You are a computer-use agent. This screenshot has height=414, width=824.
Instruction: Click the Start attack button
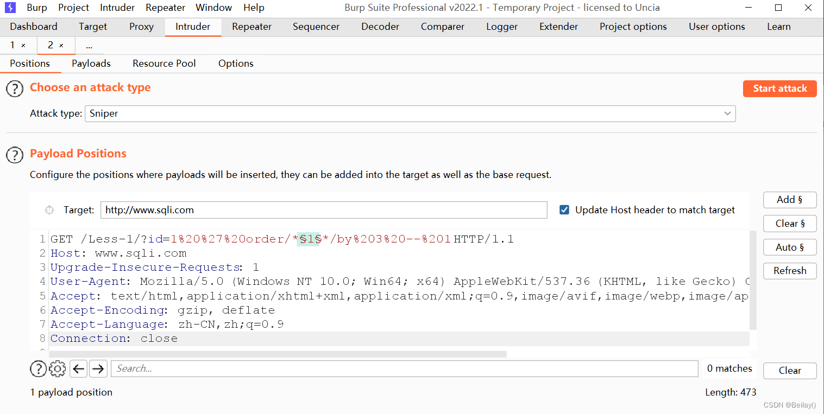click(x=780, y=88)
